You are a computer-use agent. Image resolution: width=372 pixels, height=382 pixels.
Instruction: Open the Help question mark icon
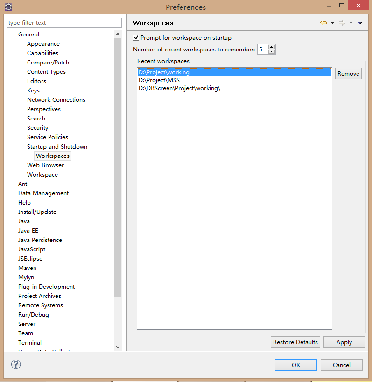pyautogui.click(x=15, y=365)
